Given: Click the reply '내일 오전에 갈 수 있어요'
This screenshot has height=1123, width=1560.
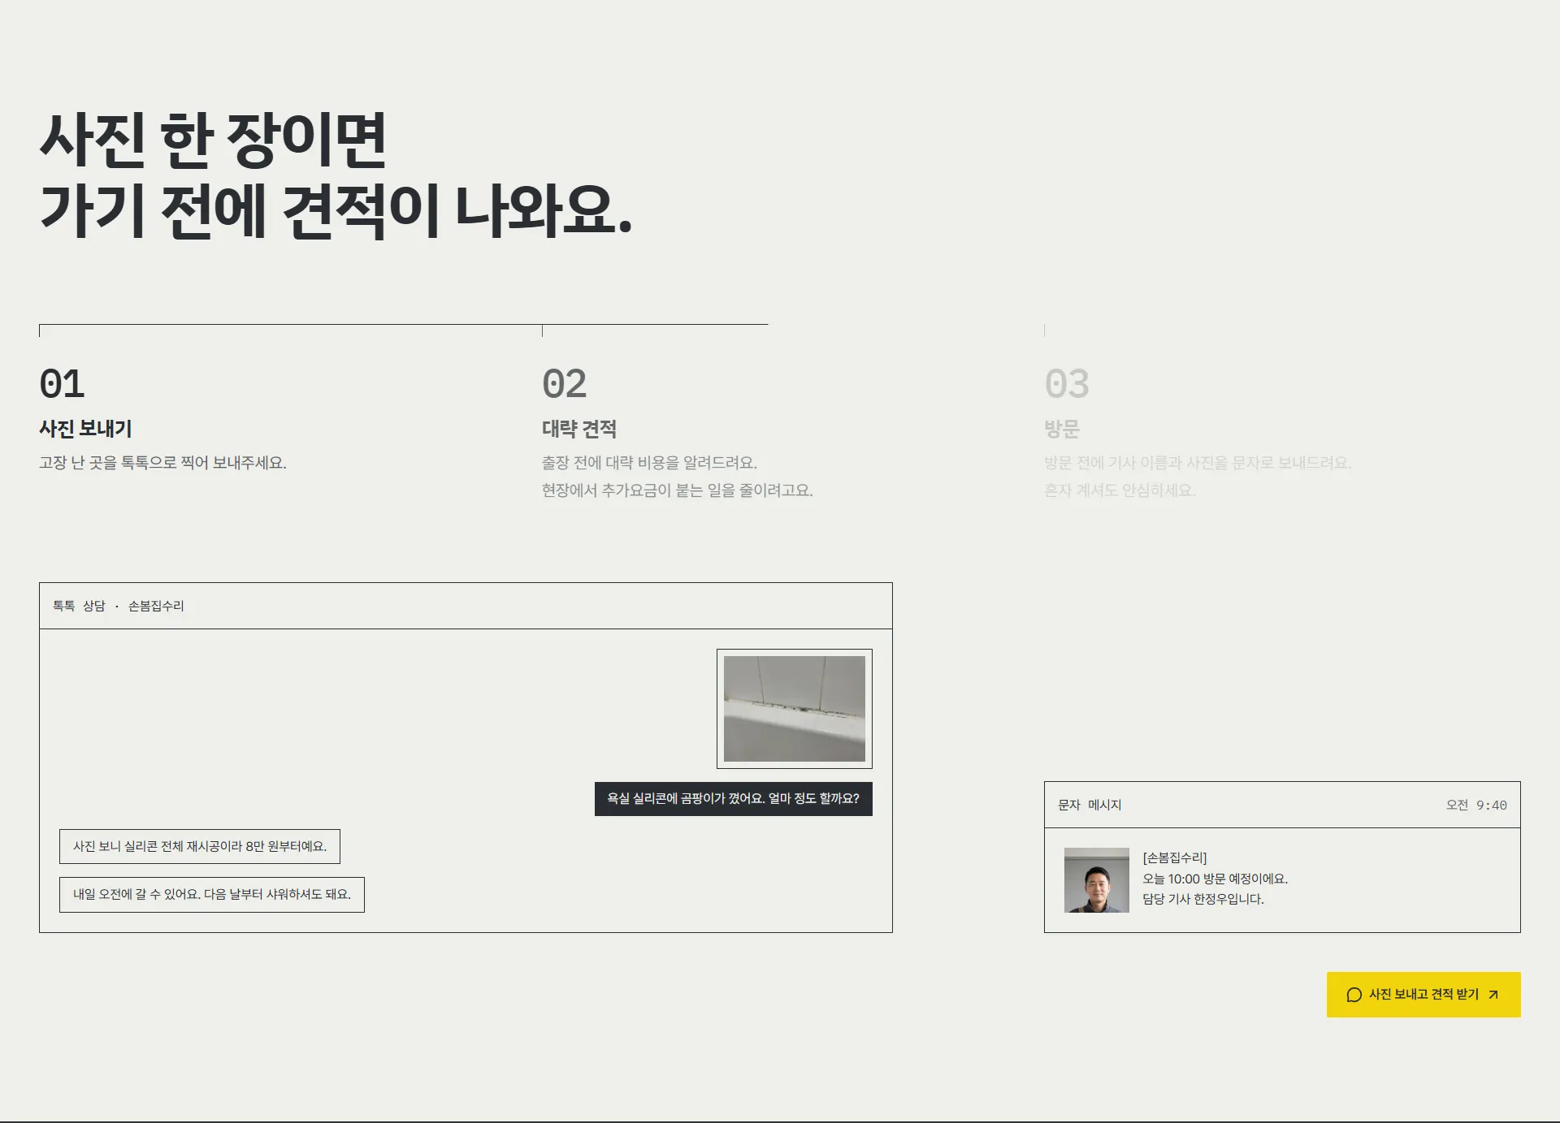Looking at the screenshot, I should (212, 895).
